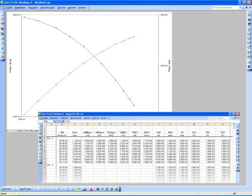Screen dimensions: 252x196
Task: Click Save icon in Bagley window's left toolbar
Action: point(40,134)
